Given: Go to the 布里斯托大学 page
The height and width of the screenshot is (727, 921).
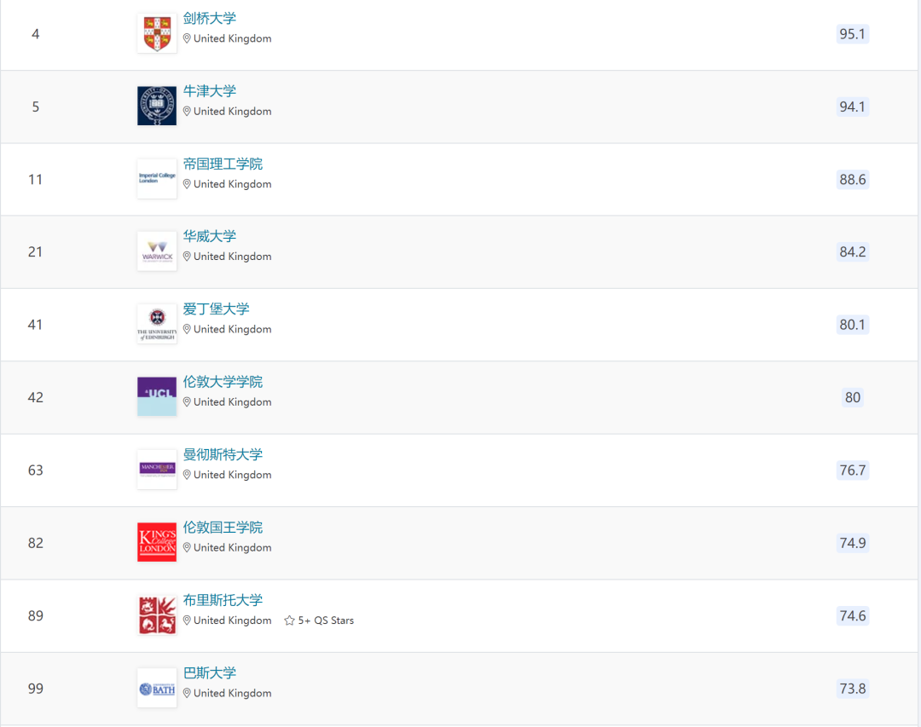Looking at the screenshot, I should (223, 600).
